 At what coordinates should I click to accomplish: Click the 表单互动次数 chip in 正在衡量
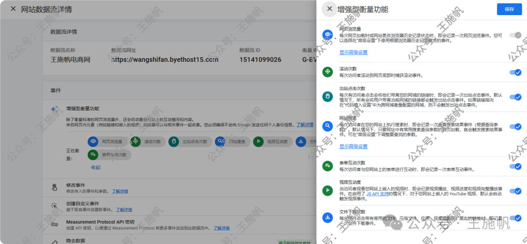click(110, 155)
